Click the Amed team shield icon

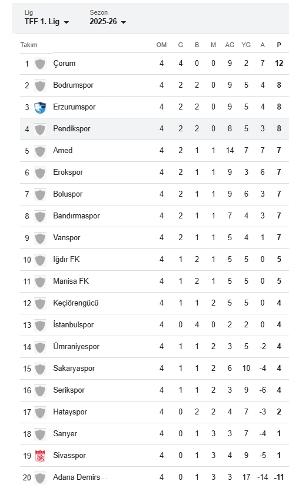coord(40,151)
